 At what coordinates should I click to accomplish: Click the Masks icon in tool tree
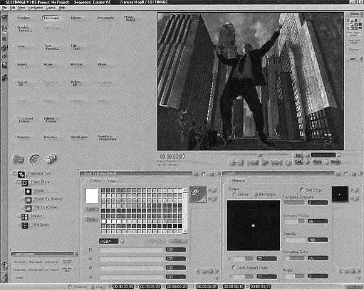24,216
